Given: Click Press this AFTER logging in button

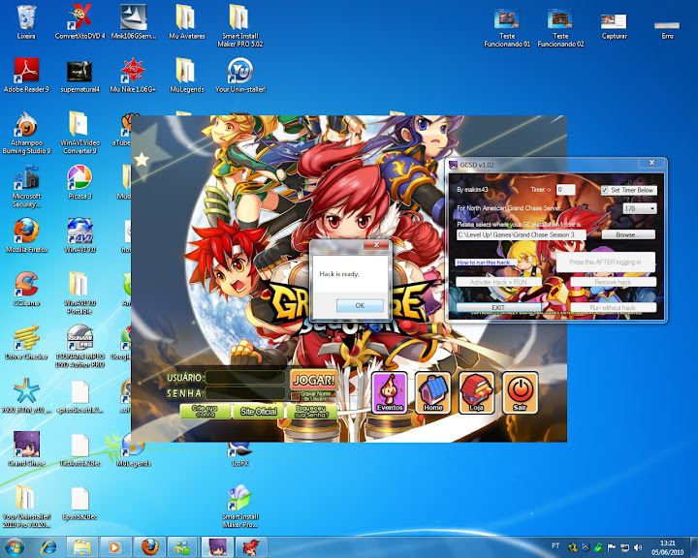Looking at the screenshot, I should [x=605, y=263].
